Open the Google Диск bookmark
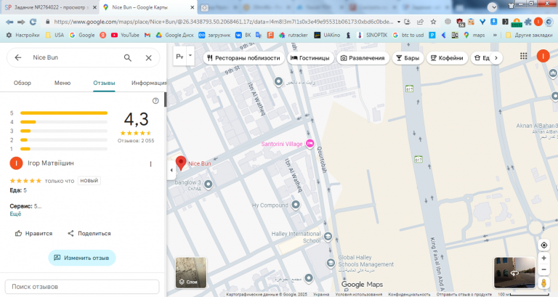Image resolution: width=558 pixels, height=297 pixels. coord(174,35)
